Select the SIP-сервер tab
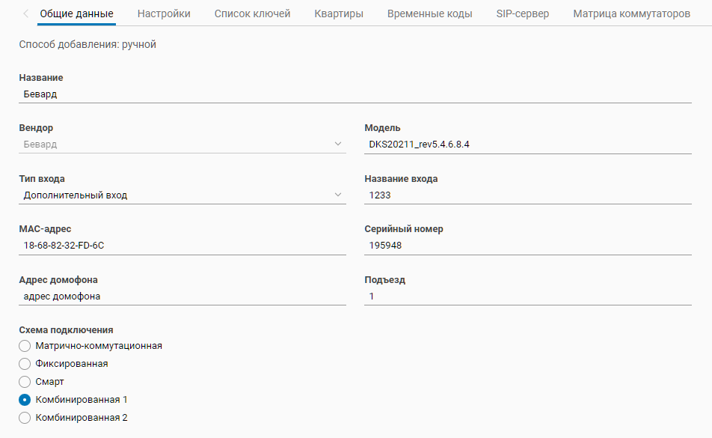The image size is (712, 438). [x=522, y=13]
